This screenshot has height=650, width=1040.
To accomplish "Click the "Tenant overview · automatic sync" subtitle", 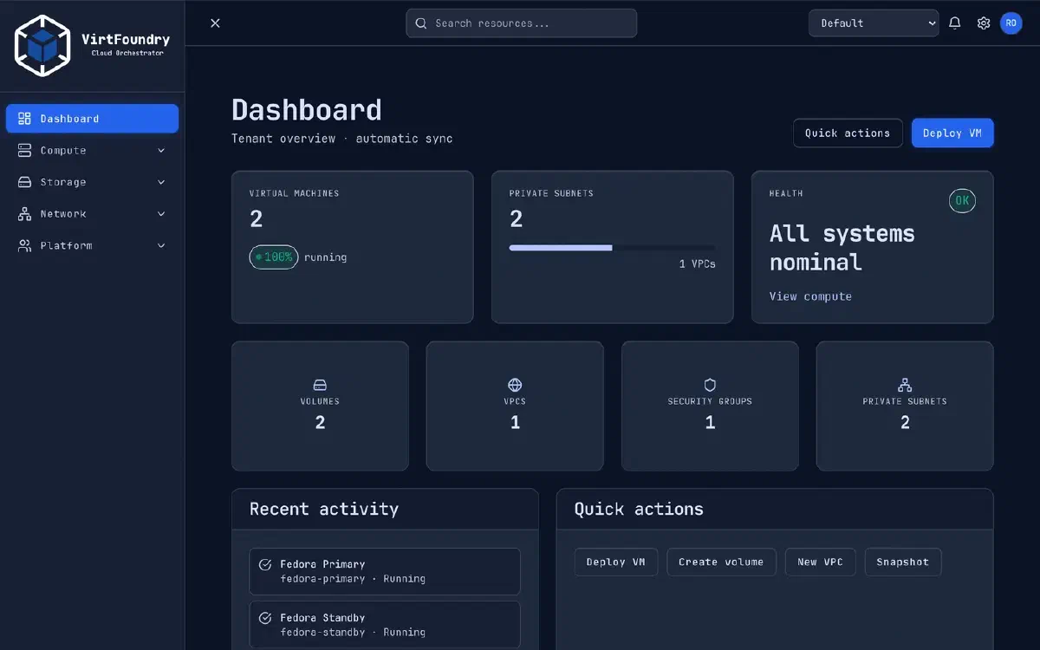I will pyautogui.click(x=342, y=139).
